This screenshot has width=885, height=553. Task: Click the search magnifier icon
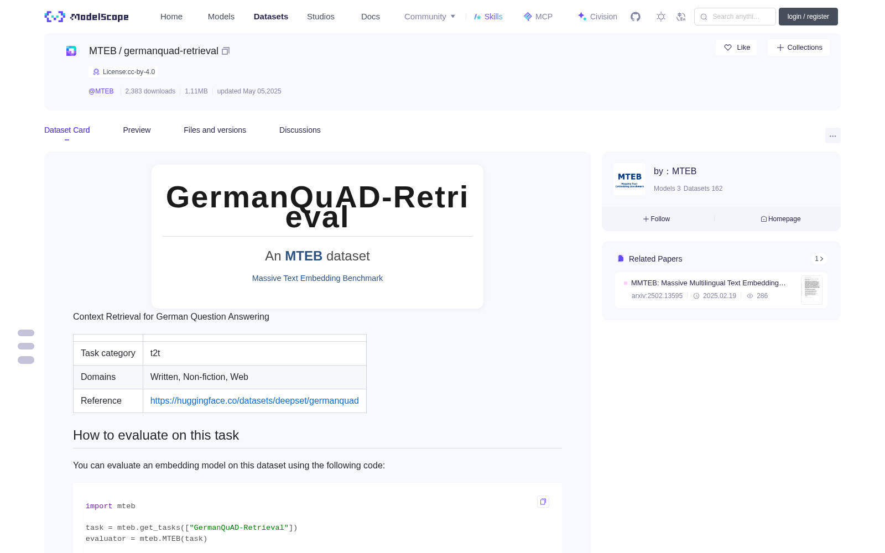[x=704, y=17]
